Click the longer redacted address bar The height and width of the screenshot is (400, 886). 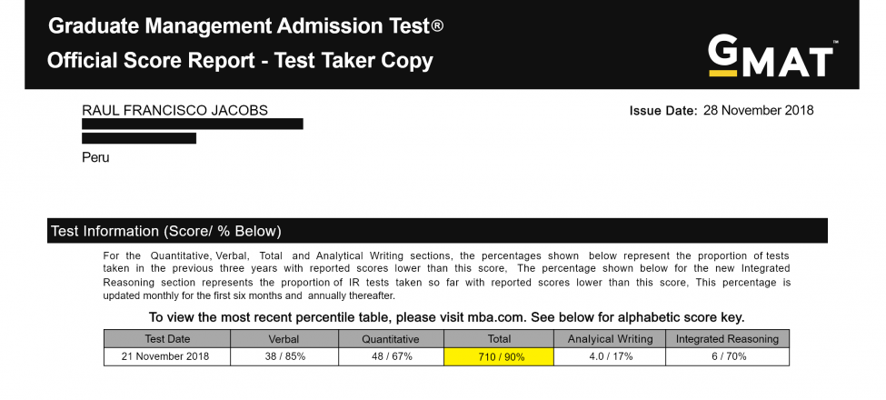[x=192, y=124]
